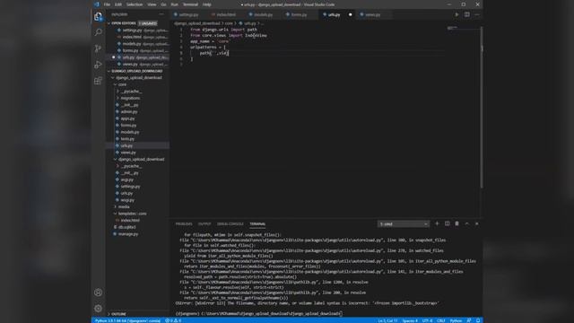The image size is (574, 323).
Task: Split the editor to the right
Action: click(x=466, y=14)
